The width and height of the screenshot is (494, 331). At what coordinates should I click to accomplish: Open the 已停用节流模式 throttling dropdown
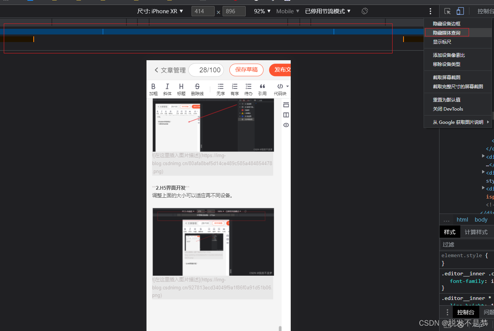click(328, 11)
